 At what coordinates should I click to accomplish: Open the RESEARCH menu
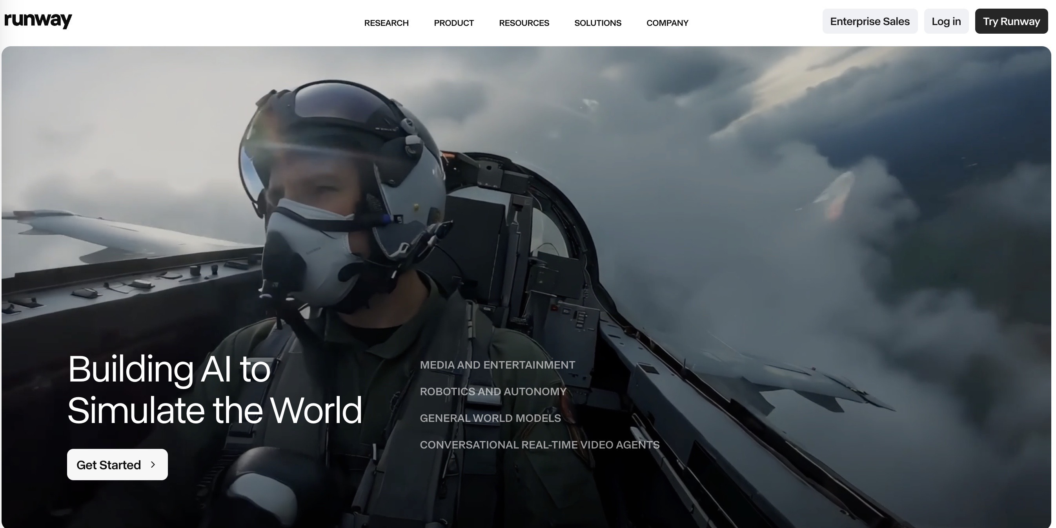coord(386,23)
